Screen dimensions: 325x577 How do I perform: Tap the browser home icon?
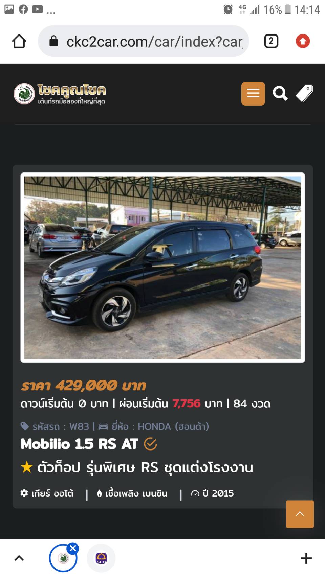coord(19,41)
